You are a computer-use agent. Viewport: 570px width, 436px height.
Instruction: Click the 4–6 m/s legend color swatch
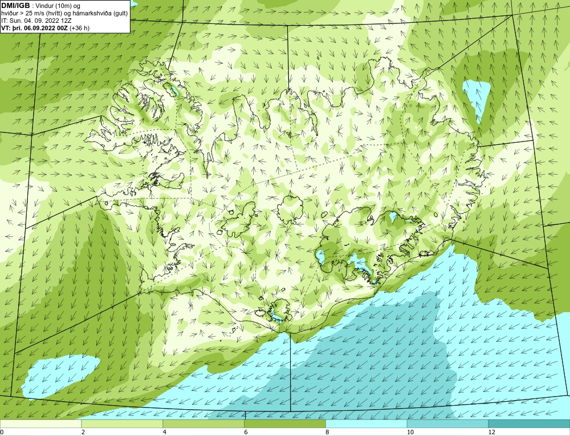click(203, 423)
